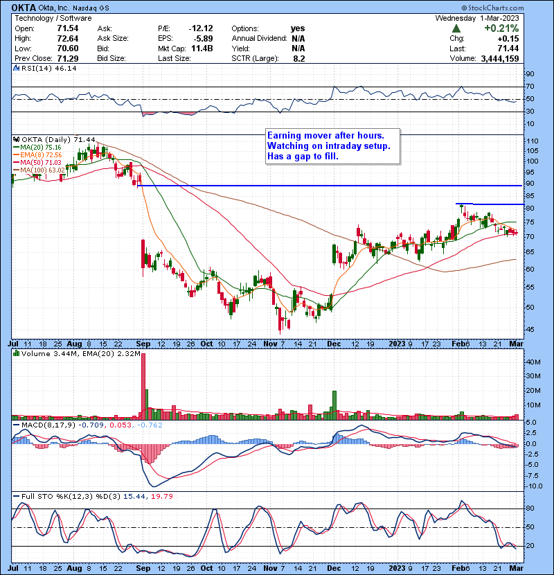This screenshot has width=554, height=575.
Task: Click the Prev Close value 71.29
Action: [x=68, y=59]
